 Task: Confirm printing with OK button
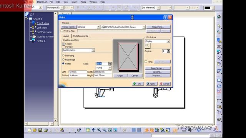pyautogui.click(x=138, y=84)
